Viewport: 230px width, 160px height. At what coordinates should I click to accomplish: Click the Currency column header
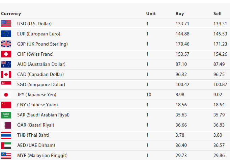pyautogui.click(x=11, y=14)
